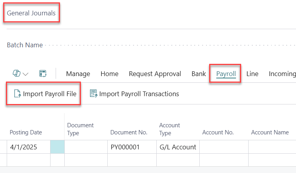Click Import Payroll Transactions action
This screenshot has width=296, height=173.
[135, 94]
